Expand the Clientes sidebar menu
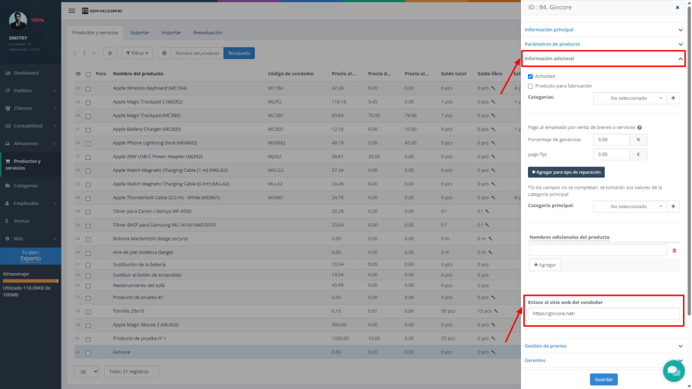This screenshot has width=692, height=389. coord(30,108)
